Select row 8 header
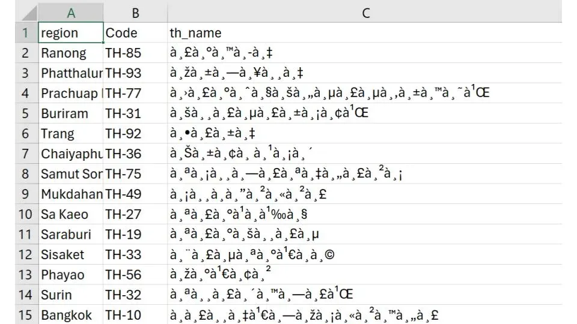577x324 pixels. point(26,174)
